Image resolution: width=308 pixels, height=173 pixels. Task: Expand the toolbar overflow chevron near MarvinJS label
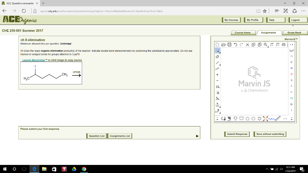[291, 45]
